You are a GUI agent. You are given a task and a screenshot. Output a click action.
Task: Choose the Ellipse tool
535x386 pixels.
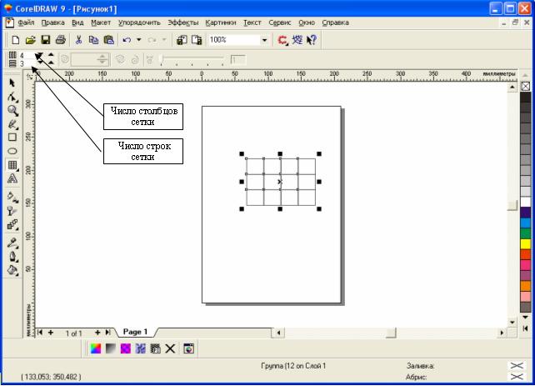click(x=12, y=151)
